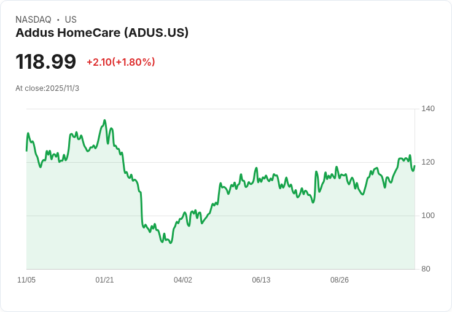Click the chart's lowest trough in March

point(170,243)
